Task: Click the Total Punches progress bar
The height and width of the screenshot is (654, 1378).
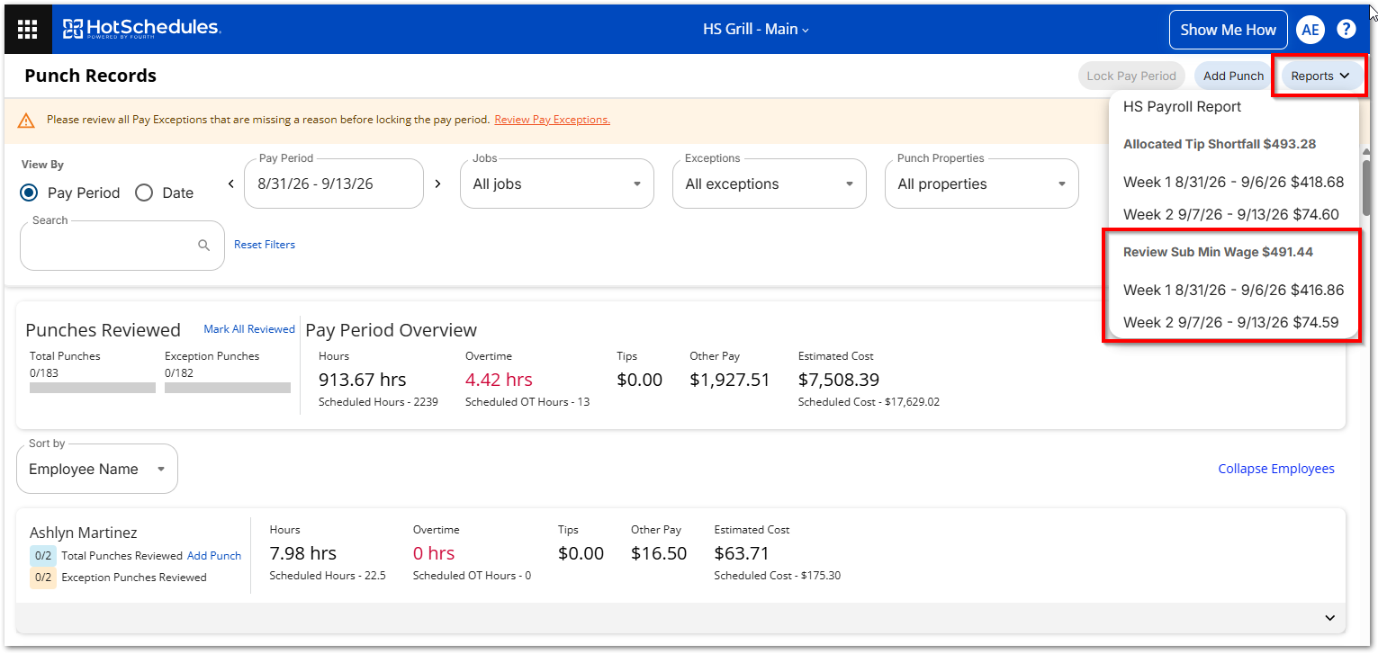Action: [x=93, y=388]
